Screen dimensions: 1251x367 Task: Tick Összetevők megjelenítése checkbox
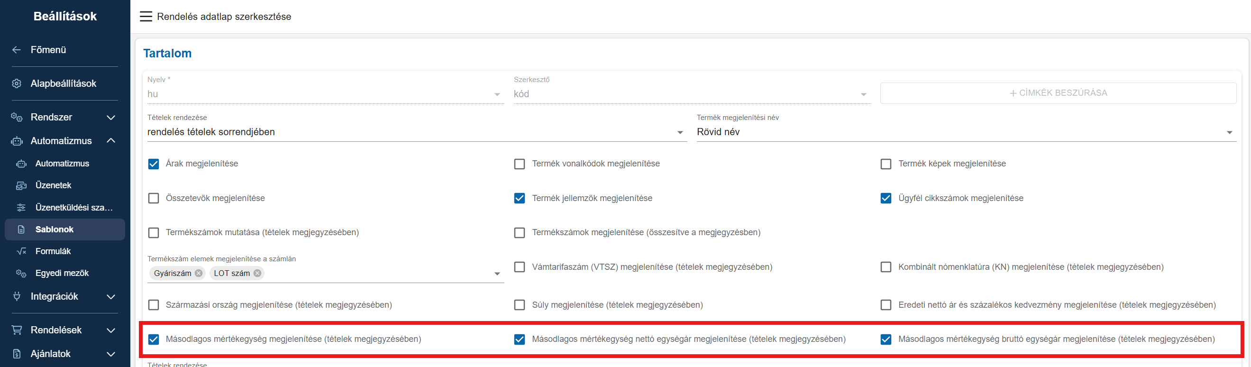[x=154, y=198]
